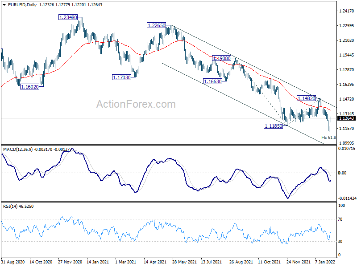Click the 1.16295 price axis value
The image size is (357, 267).
(x=347, y=85)
